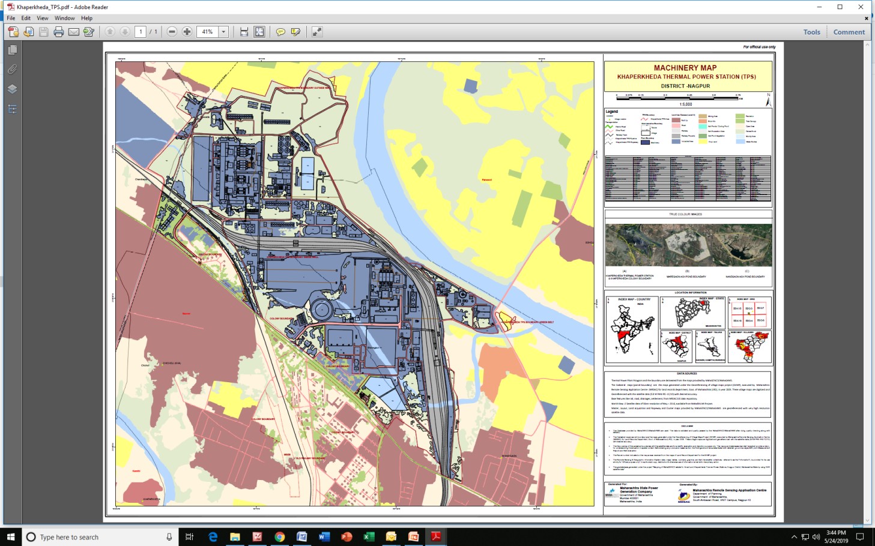
Task: Zoom out with the minus button
Action: point(172,32)
